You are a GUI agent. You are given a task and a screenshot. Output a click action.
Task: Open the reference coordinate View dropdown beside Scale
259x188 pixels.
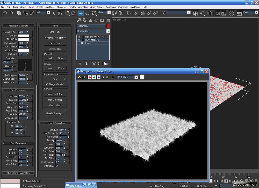pos(109,12)
